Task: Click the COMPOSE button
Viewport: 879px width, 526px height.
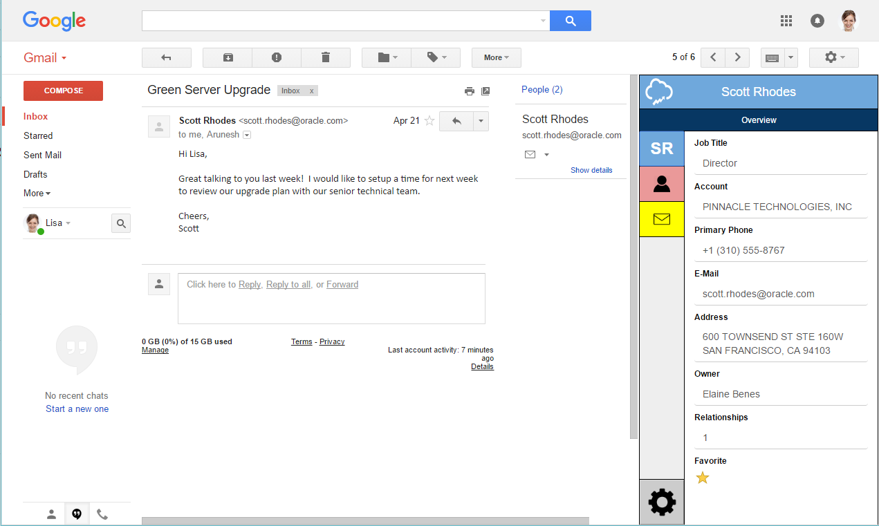Action: (63, 91)
